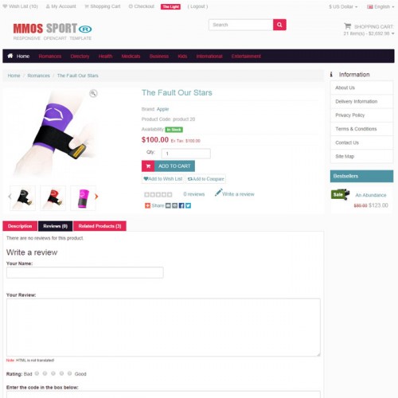Click the Facebook share icon
This screenshot has width=398, height=398.
pyautogui.click(x=181, y=205)
